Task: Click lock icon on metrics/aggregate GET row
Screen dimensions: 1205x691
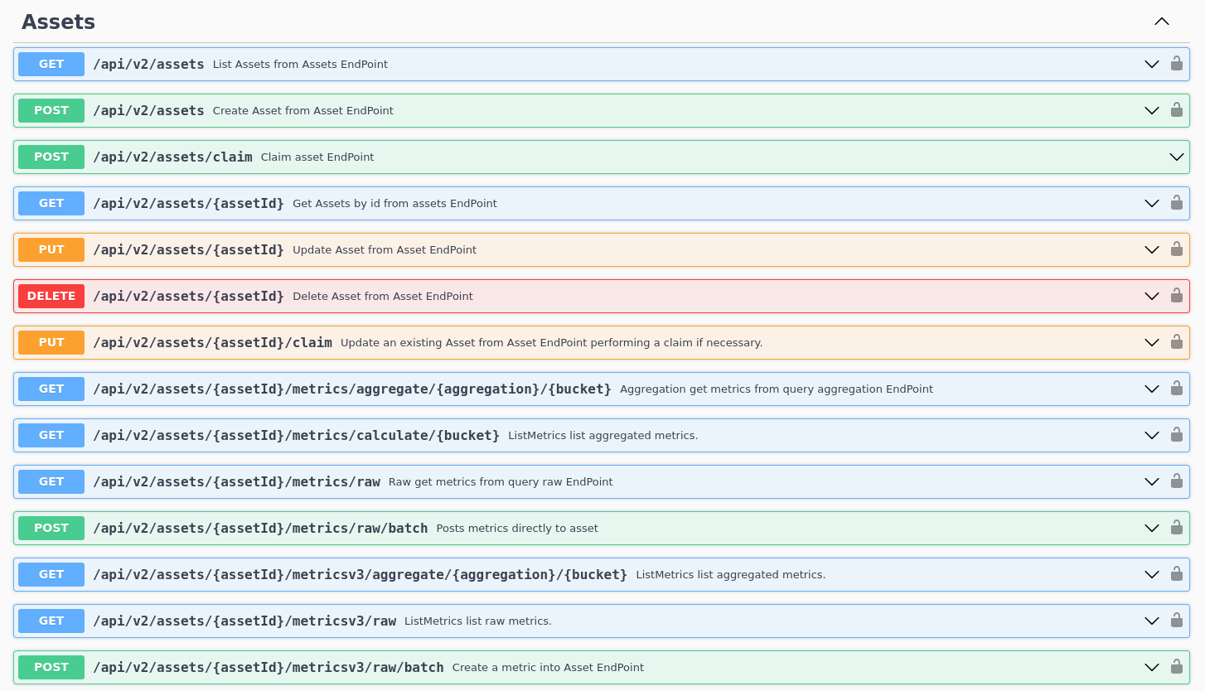Action: pos(1176,389)
